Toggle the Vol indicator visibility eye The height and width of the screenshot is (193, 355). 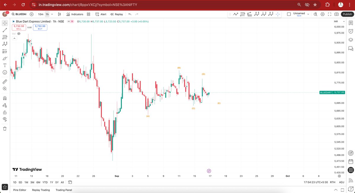pos(19,34)
